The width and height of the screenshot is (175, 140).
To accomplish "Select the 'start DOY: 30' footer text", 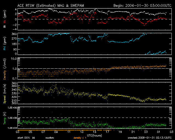I will (26, 138).
